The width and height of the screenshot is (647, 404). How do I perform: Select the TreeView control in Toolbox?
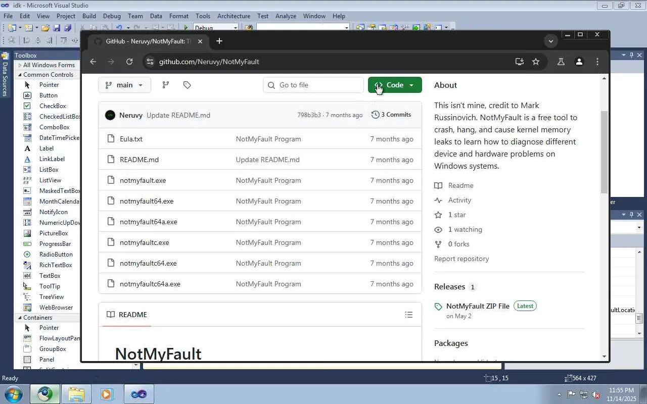51,297
